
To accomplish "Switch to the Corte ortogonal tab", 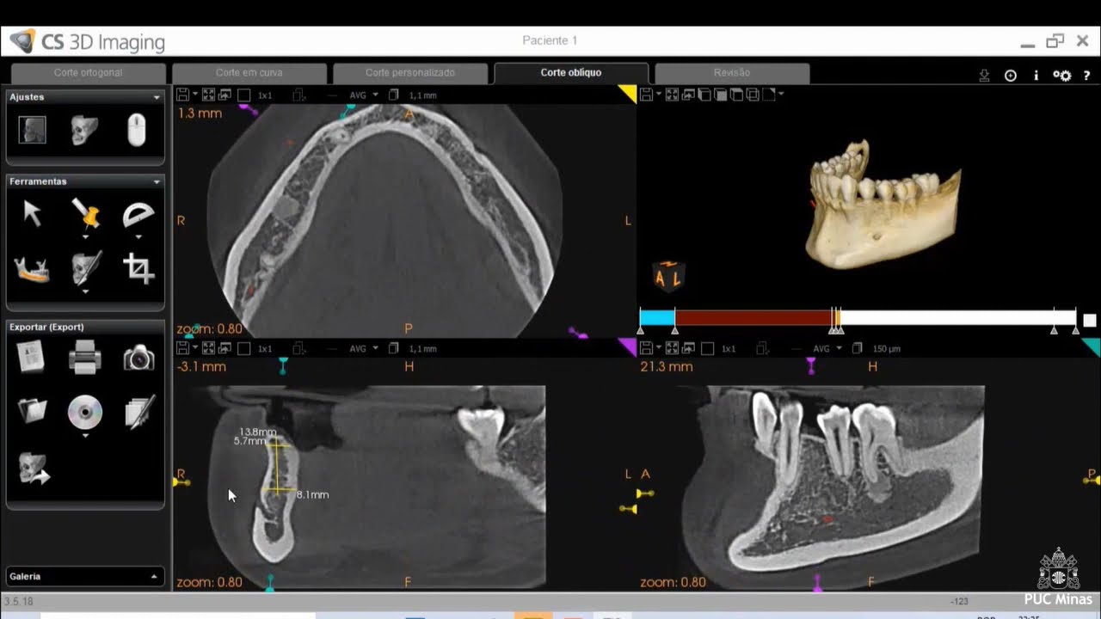I will [x=88, y=73].
